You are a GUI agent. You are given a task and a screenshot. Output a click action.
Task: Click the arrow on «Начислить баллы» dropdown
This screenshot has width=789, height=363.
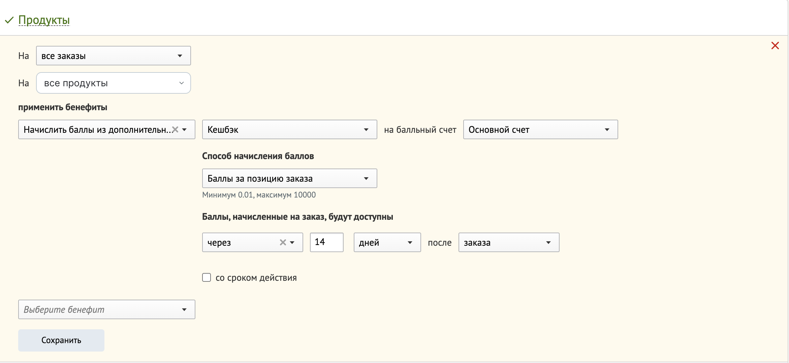click(185, 129)
